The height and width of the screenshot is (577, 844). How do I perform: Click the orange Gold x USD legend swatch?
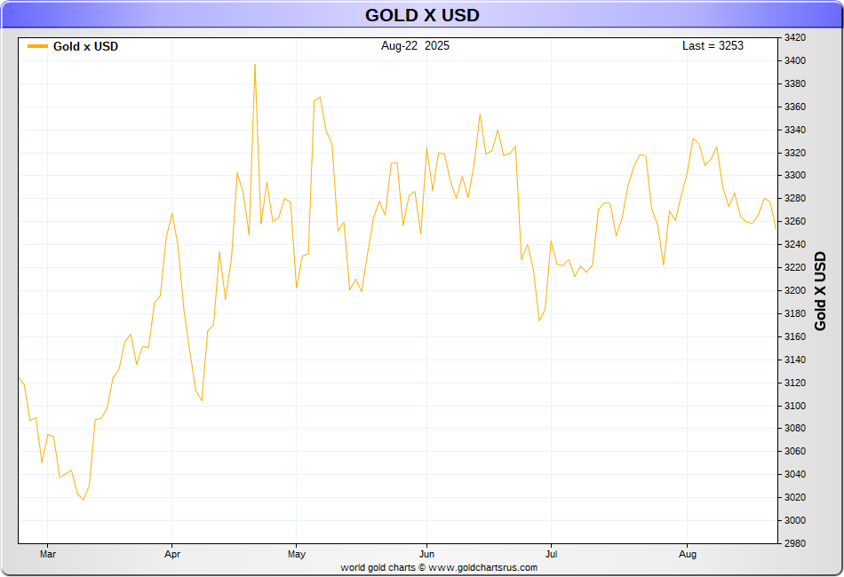[x=37, y=46]
